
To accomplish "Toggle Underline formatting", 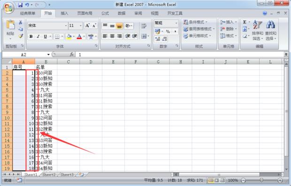I will 45,37.
